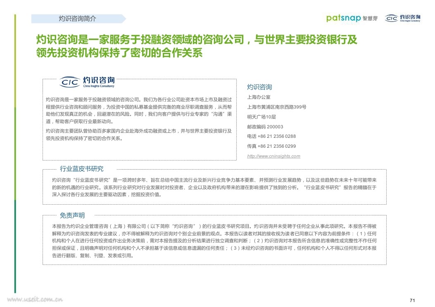Click blue book paragraph starting 灼识咨询"行业蓝皮书研究"
The height and width of the screenshot is (307, 435).
tap(214, 187)
